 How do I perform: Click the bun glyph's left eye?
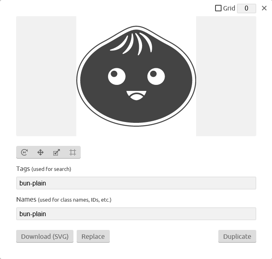(117, 76)
